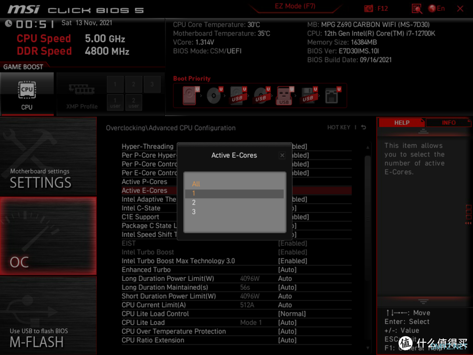The image size is (473, 355).
Task: Switch to EZ Mode (F7)
Action: pos(295,6)
